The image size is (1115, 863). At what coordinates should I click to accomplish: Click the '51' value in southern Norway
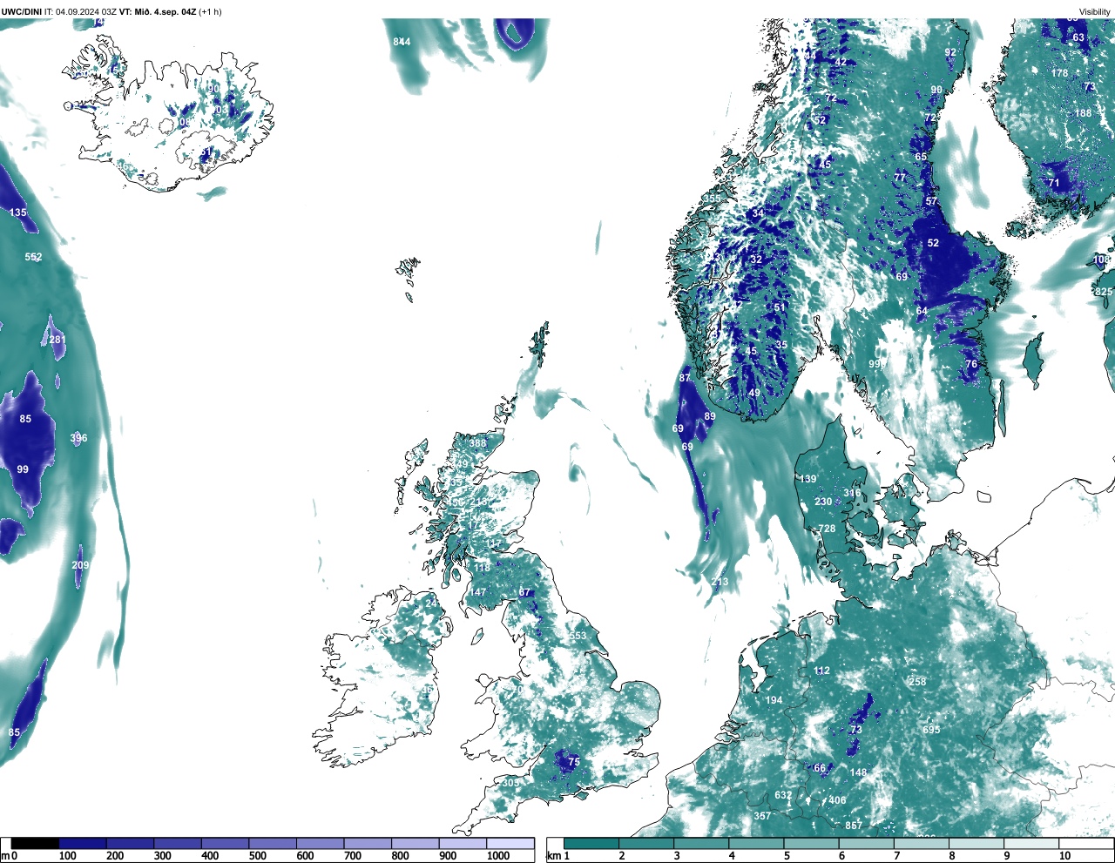pos(780,307)
